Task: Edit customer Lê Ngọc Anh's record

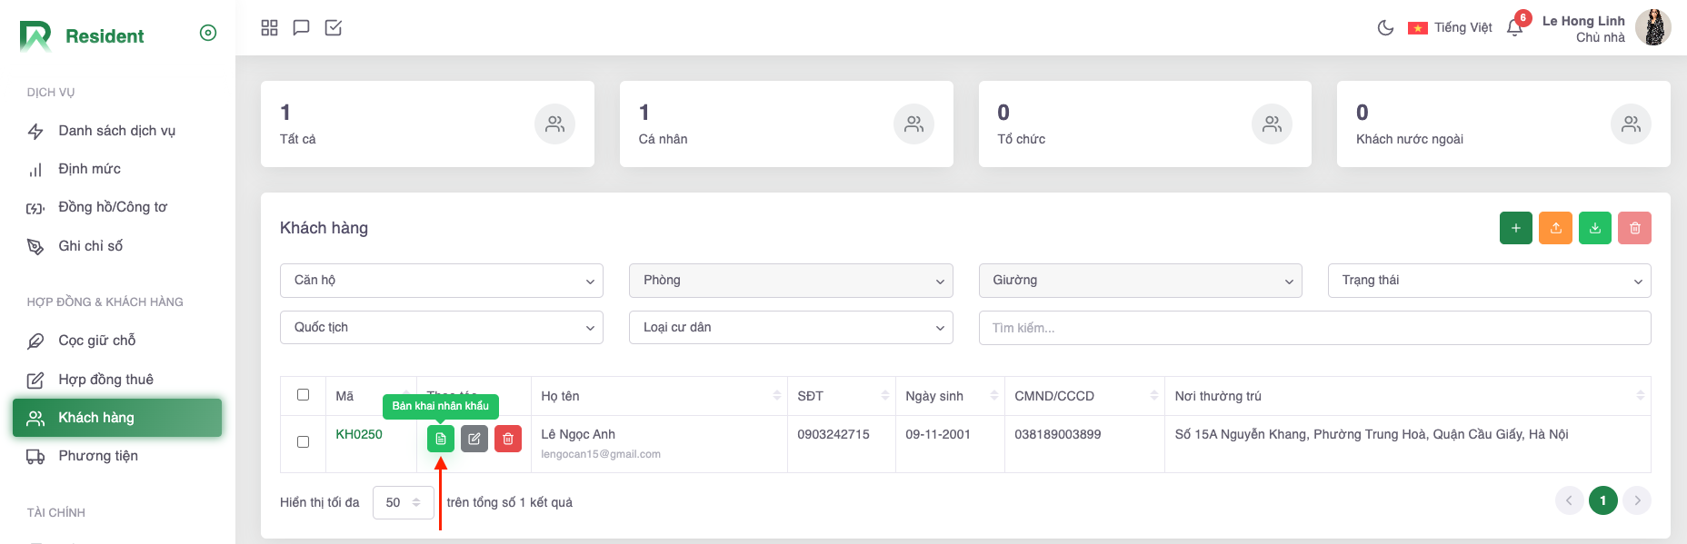Action: coord(474,439)
